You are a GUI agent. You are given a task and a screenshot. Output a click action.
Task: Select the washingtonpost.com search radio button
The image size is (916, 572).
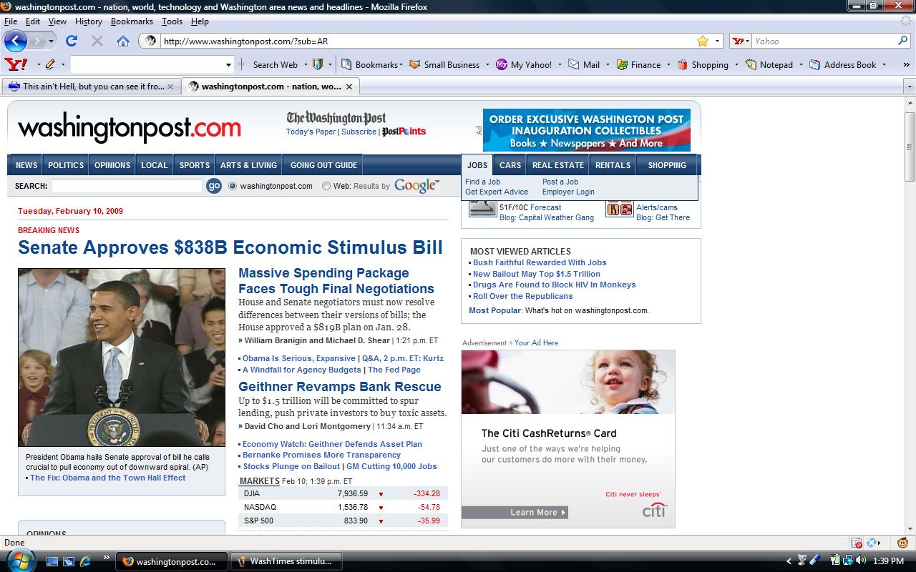pos(230,185)
